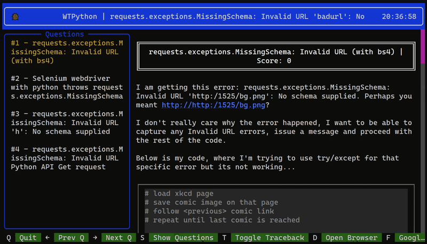Click the code comment '# load xkcd page'
Screen dimensions: 427x244
pyautogui.click(x=179, y=194)
